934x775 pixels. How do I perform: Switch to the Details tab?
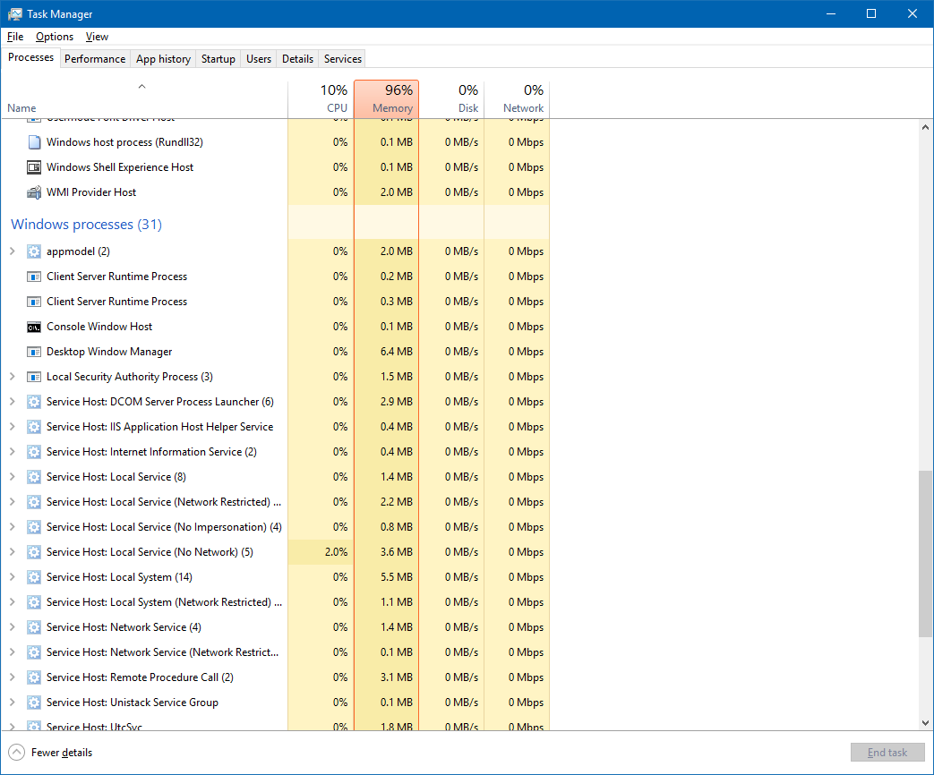(298, 59)
